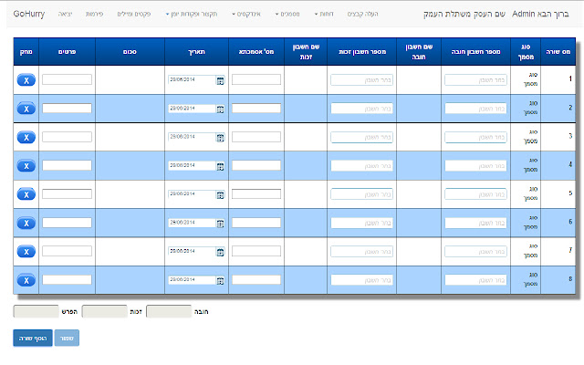Focus the details (פרטים) field in row 8

point(67,280)
